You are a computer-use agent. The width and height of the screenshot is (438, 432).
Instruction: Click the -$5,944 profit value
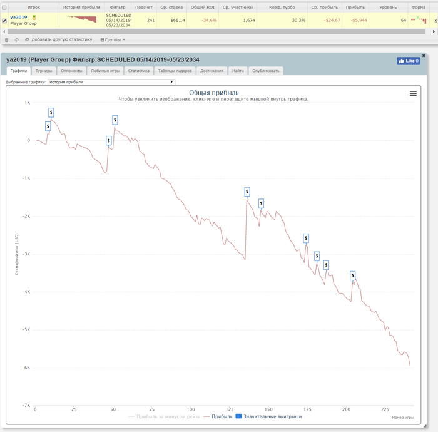tap(359, 20)
